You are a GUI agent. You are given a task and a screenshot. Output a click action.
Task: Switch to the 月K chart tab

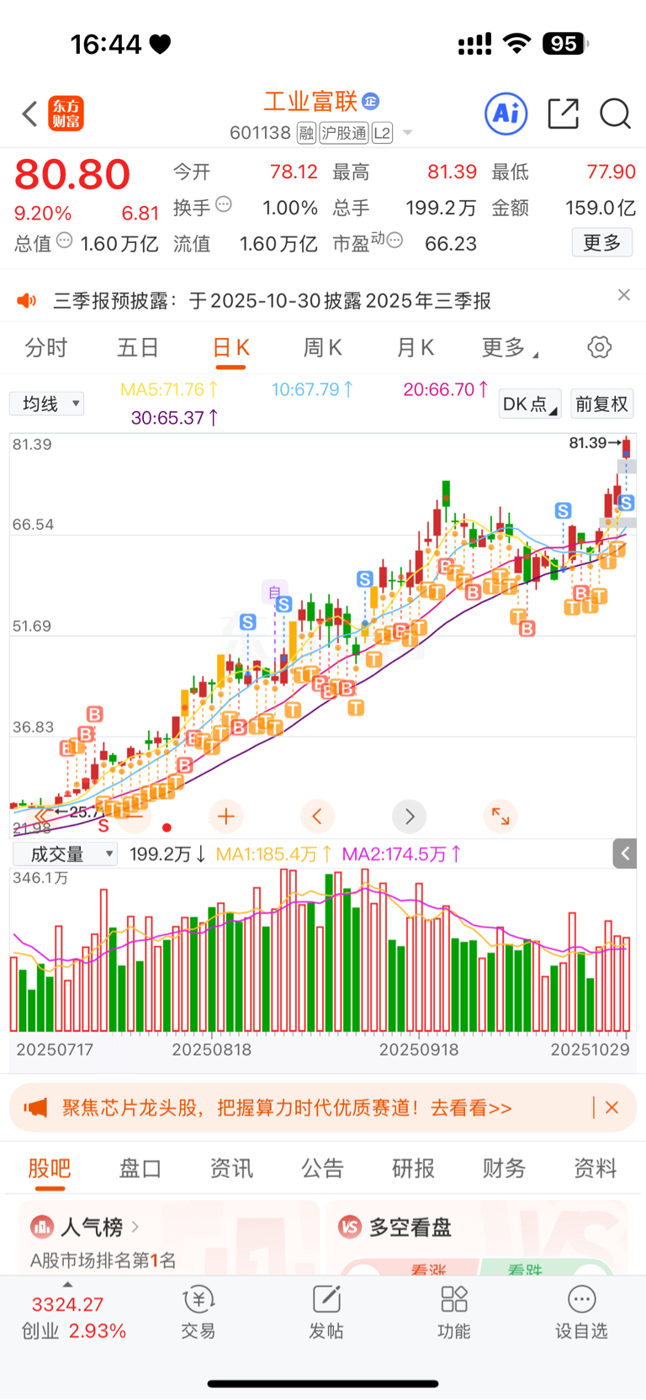pyautogui.click(x=415, y=347)
